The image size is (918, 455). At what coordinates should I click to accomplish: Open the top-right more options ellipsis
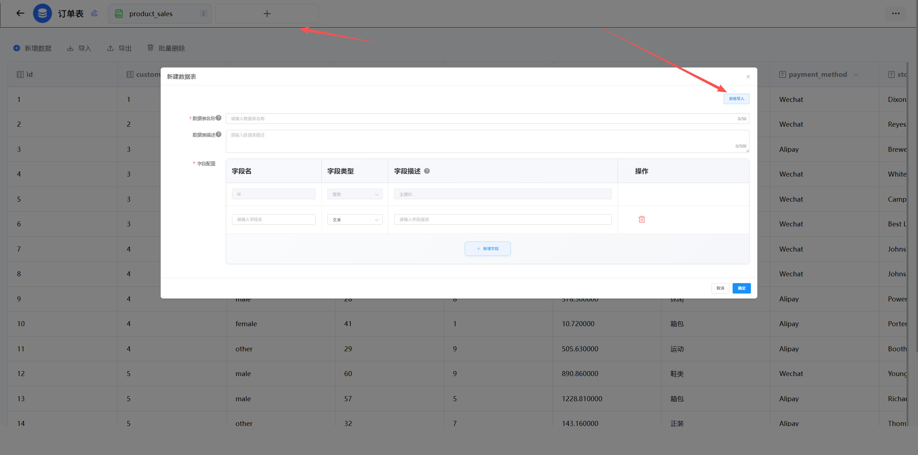coord(895,13)
